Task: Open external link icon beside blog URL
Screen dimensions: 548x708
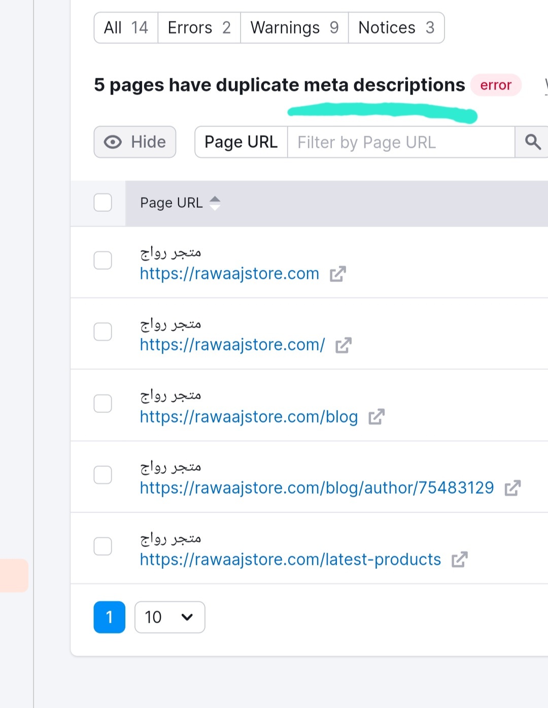Action: (376, 417)
